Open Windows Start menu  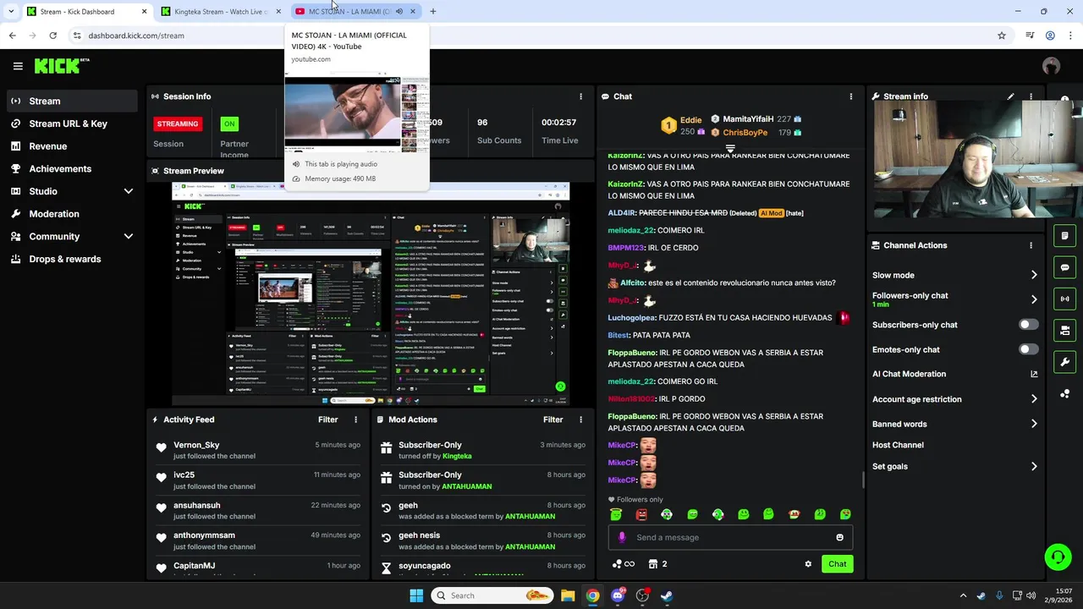(x=416, y=595)
